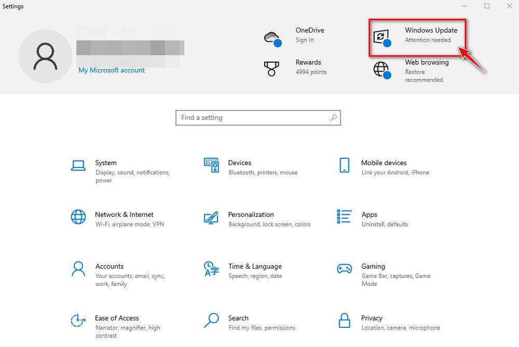
Task: Click 'Attention needed' status text
Action: pos(428,40)
